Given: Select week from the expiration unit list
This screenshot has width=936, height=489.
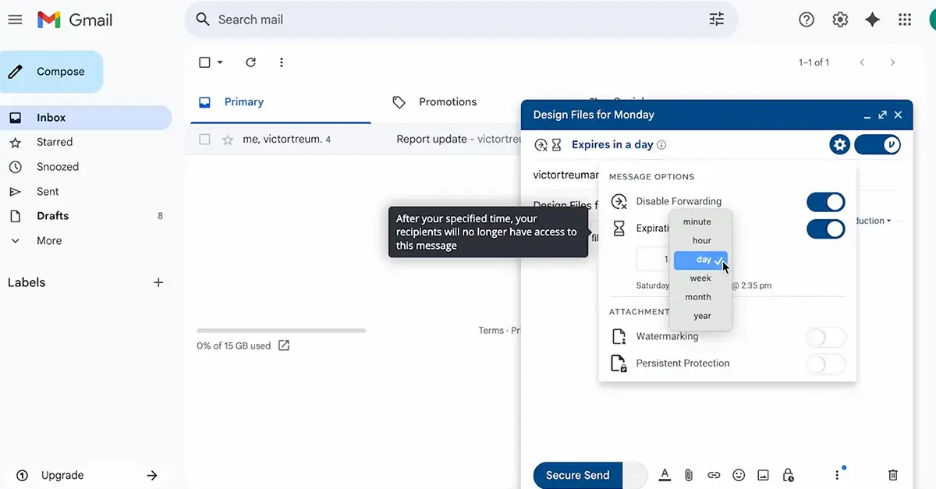Looking at the screenshot, I should 700,278.
